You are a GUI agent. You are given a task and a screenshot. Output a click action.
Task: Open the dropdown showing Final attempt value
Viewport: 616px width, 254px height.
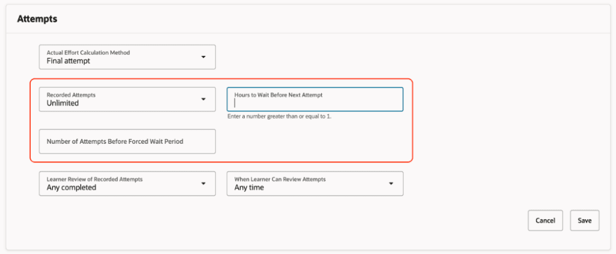click(x=128, y=57)
